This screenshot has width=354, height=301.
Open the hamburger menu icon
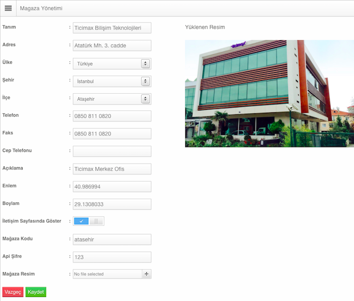8,9
